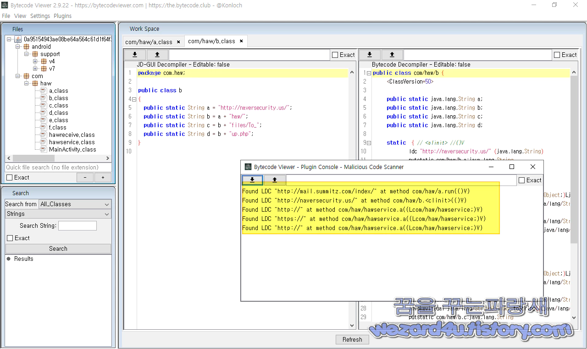587x349 pixels.
Task: Click hawreceive.class file icon
Action: click(44, 135)
